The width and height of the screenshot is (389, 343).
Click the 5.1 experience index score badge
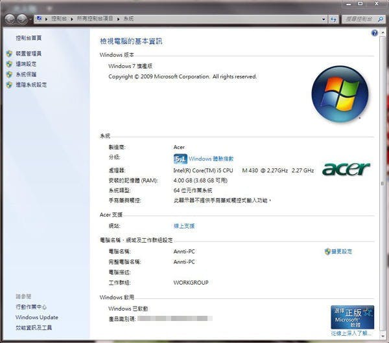pos(180,159)
